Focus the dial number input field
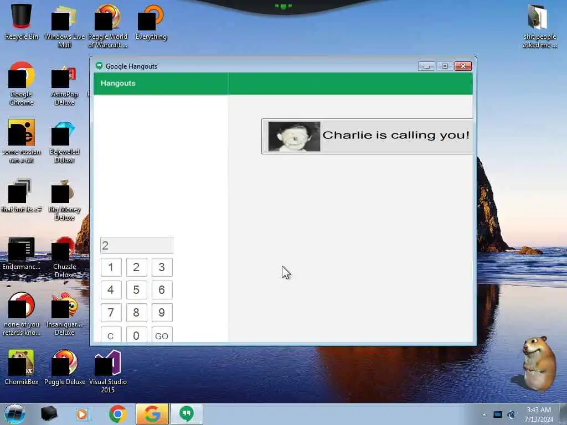The height and width of the screenshot is (425, 567). [137, 245]
